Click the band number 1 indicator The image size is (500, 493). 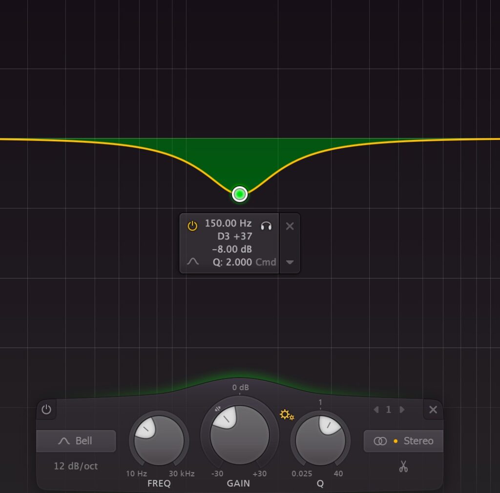click(388, 410)
